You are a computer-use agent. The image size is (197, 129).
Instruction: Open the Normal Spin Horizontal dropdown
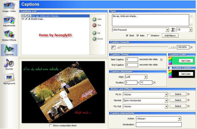coord(166,100)
